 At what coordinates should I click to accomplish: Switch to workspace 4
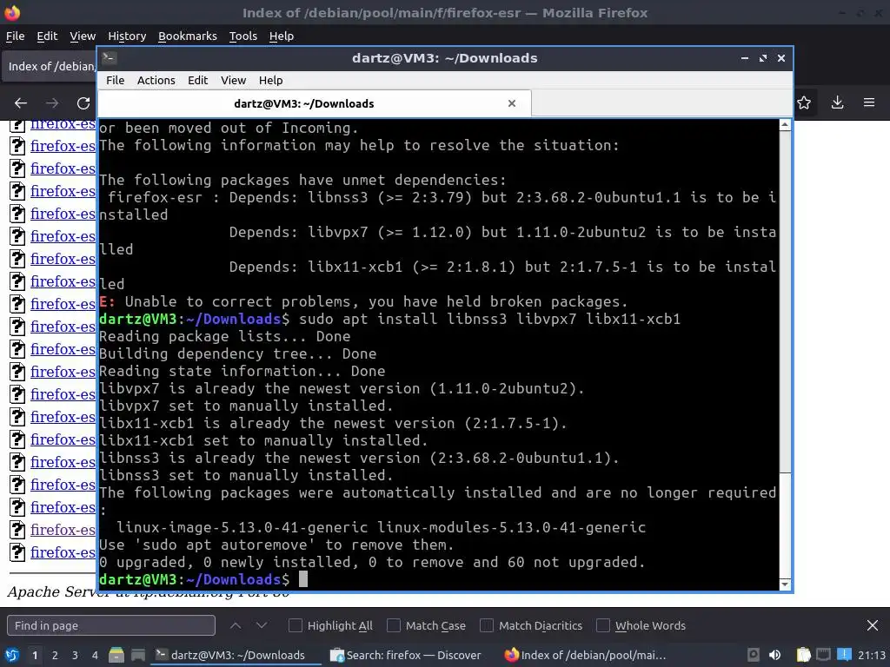tap(95, 655)
